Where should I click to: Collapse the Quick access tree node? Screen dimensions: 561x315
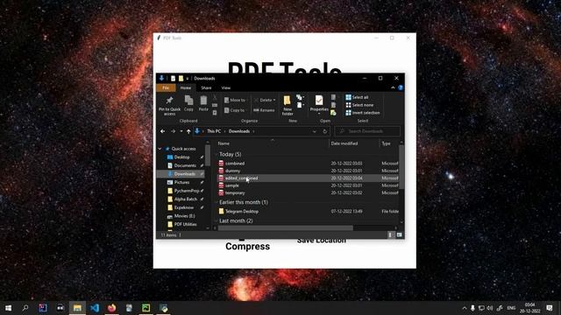pos(160,149)
